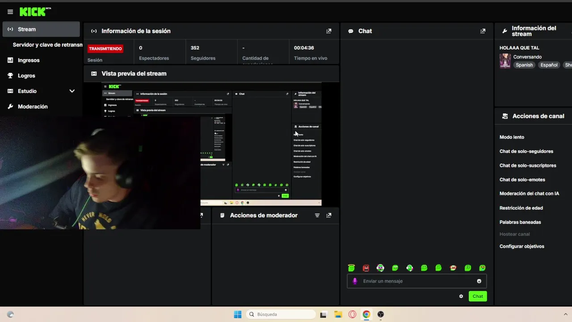Toggle Chat de solo-seguidores
The height and width of the screenshot is (322, 572).
(x=526, y=151)
